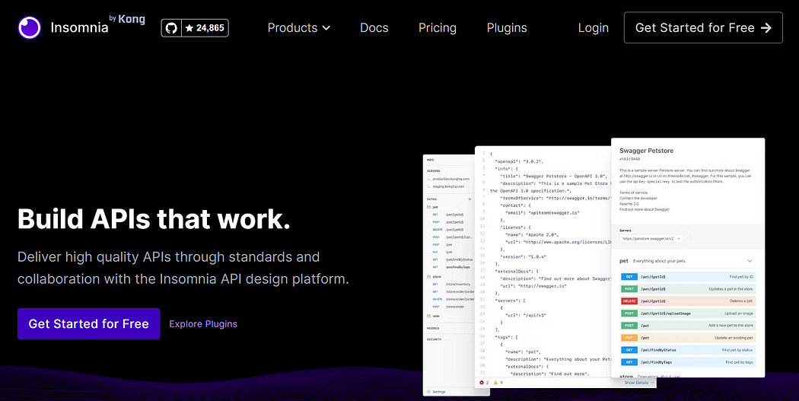Screen dimensions: 799x401
Task: Click the store folder icon in PATHS list
Action: 428,276
